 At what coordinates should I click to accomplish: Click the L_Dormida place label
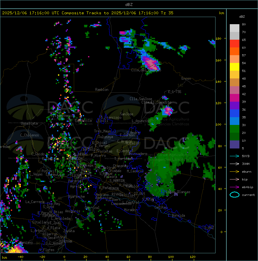pyautogui.click(x=176, y=215)
